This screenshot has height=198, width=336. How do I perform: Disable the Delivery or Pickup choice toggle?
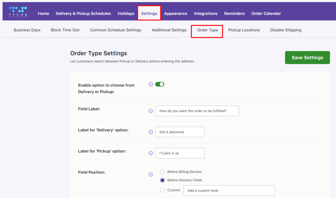(160, 84)
